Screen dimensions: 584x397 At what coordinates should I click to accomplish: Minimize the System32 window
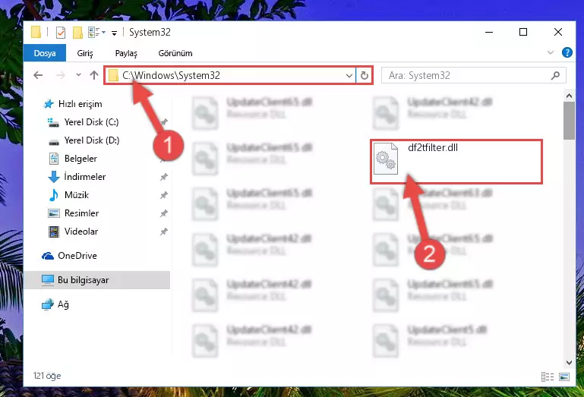pos(489,33)
